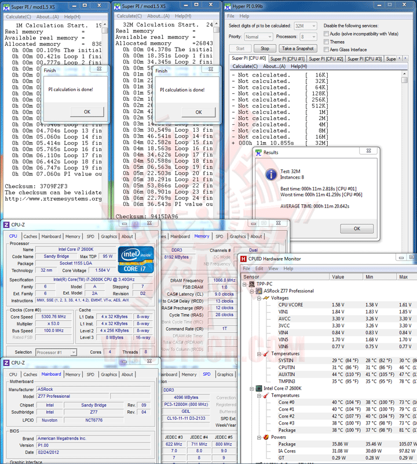This screenshot has height=464, width=417.
Task: Enable Audio (solve incompatibility with Vista) checkbox
Action: [x=326, y=34]
